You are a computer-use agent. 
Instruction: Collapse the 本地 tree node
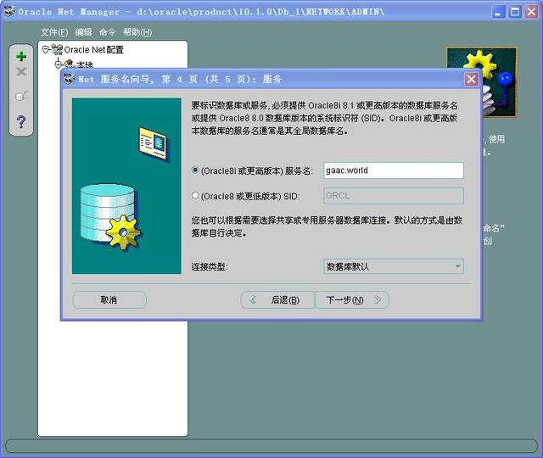click(x=59, y=64)
